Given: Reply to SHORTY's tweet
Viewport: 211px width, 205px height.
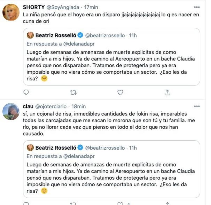Looking at the screenshot, I should point(26,92).
